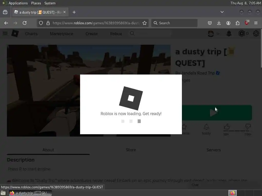Click the uBlock extension icon with badge

click(247, 23)
